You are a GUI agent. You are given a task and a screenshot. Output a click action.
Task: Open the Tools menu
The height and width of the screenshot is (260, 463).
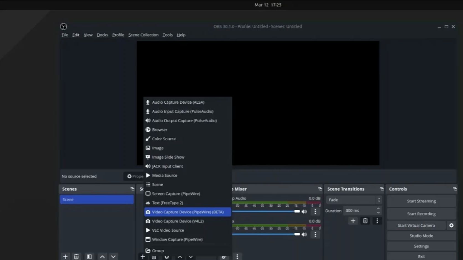[x=167, y=35]
